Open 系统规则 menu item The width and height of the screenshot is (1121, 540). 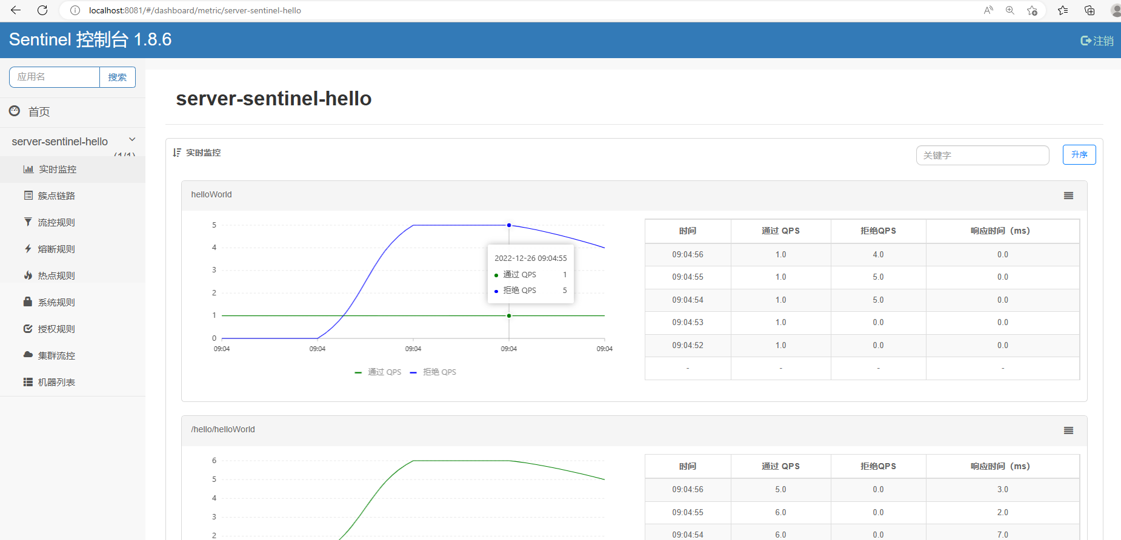(73, 302)
